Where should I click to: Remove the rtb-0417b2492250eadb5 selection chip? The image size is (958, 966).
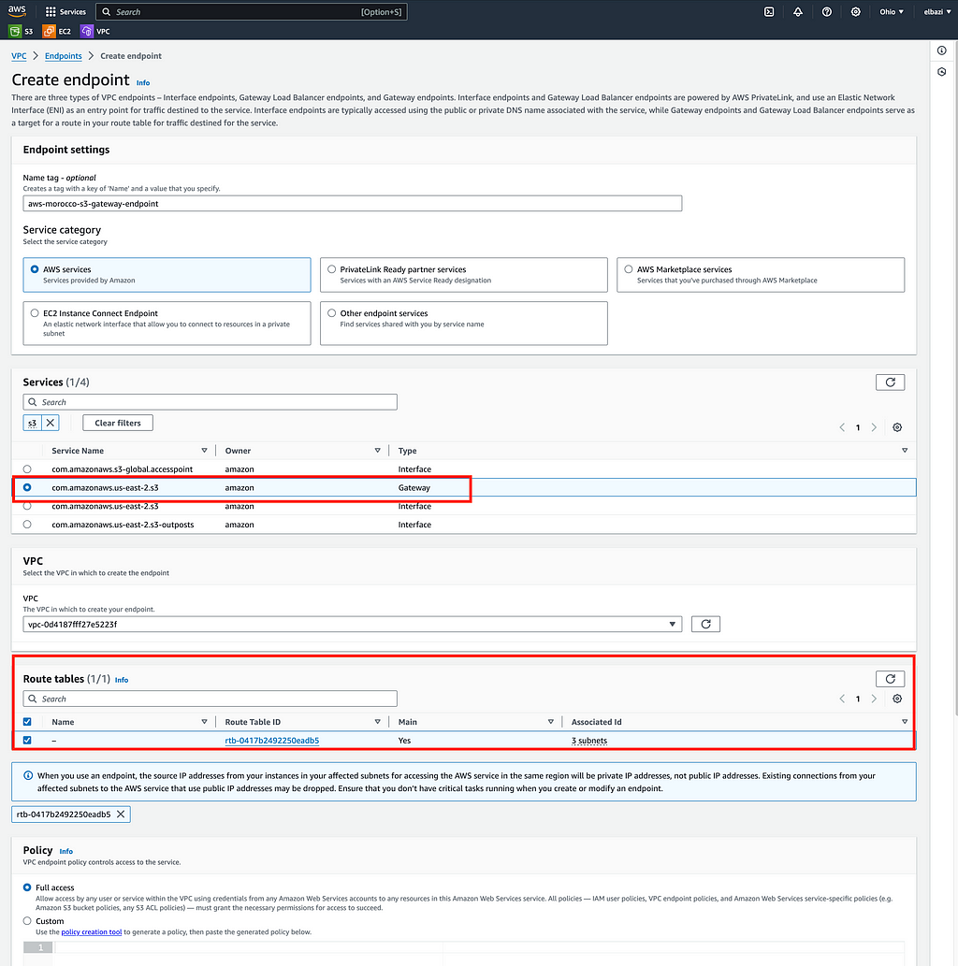click(121, 815)
